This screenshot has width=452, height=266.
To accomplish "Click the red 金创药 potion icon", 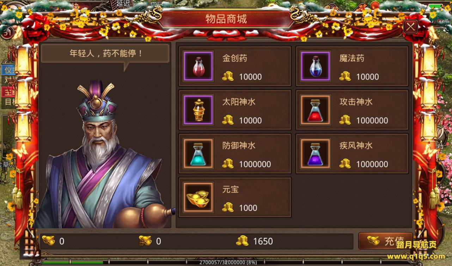I will (x=198, y=66).
